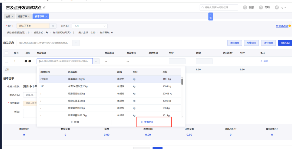
Task: Toggle the select-all checkbox in the table header
Action: [x=6, y=53]
